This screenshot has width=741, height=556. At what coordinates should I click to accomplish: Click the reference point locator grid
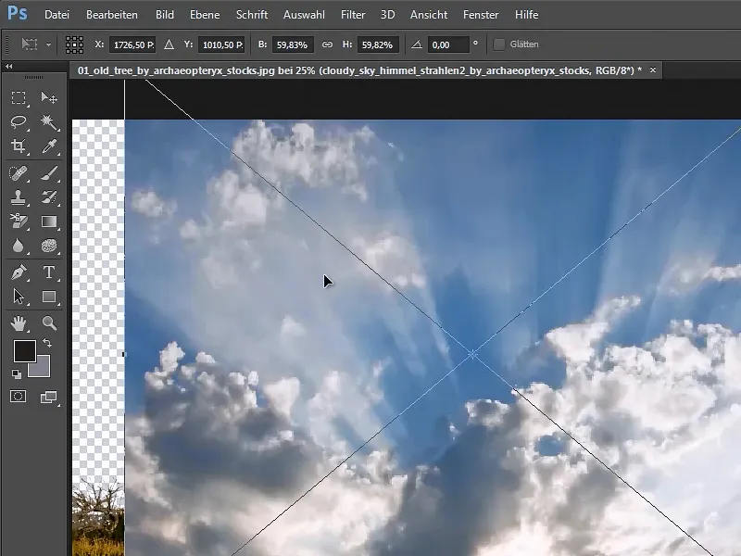pyautogui.click(x=75, y=44)
